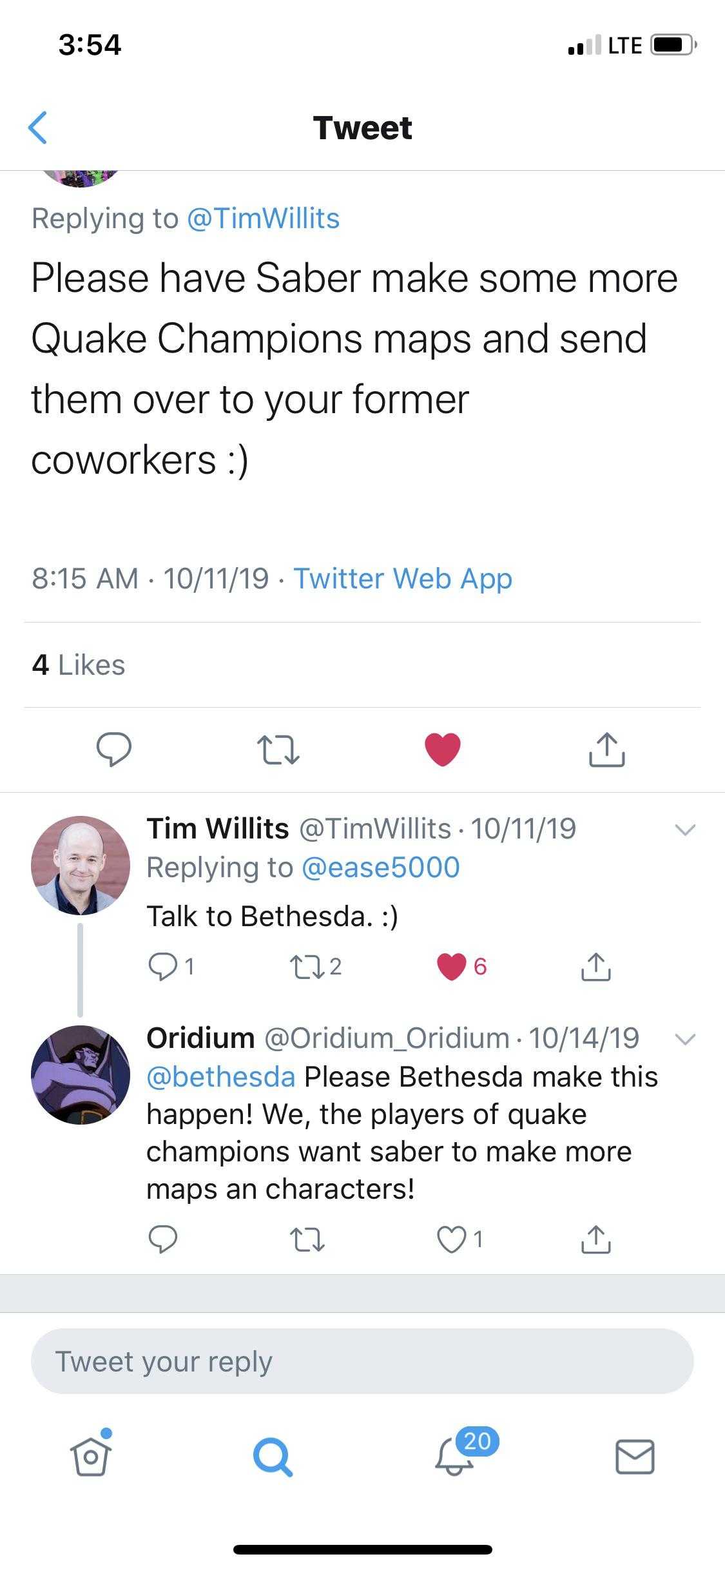Open options chevron on Tim Willits's tweet
Viewport: 725px width, 1570px height.
[684, 830]
